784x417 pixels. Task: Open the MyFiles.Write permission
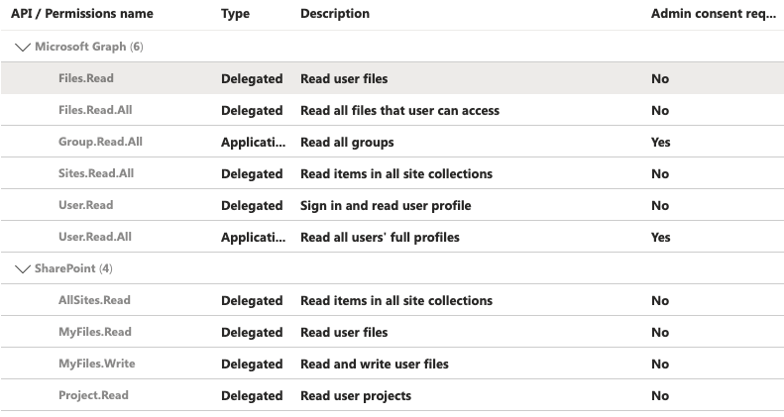[96, 364]
